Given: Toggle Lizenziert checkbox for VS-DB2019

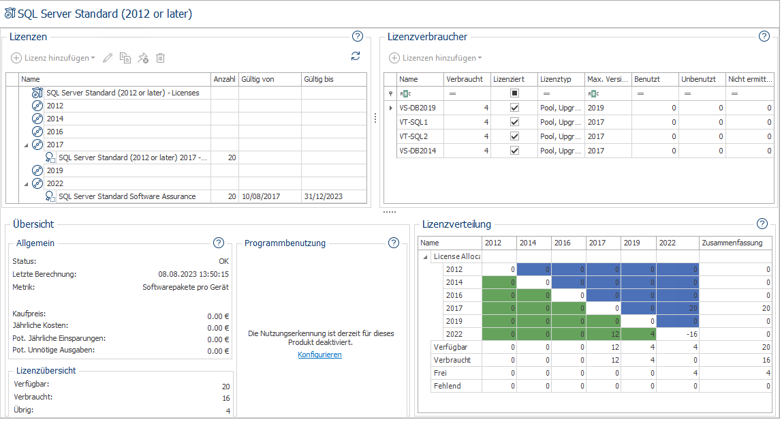Looking at the screenshot, I should (x=515, y=107).
